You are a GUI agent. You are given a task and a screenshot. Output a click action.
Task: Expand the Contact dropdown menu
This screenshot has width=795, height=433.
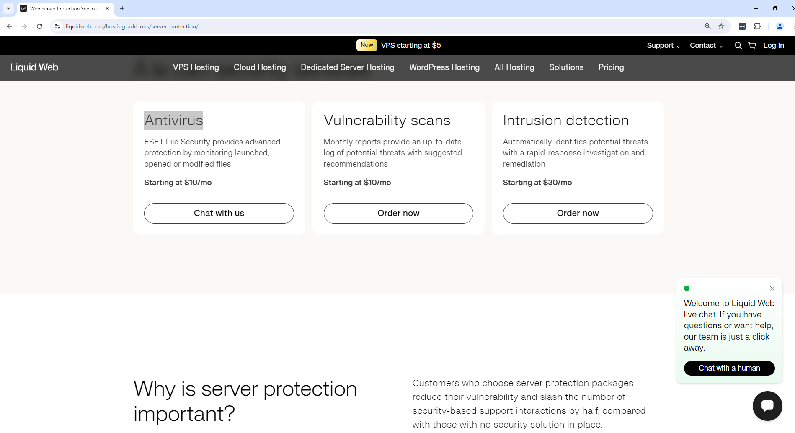[706, 46]
